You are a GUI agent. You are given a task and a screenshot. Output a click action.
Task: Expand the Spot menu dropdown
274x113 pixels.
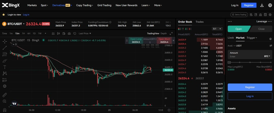44,5
